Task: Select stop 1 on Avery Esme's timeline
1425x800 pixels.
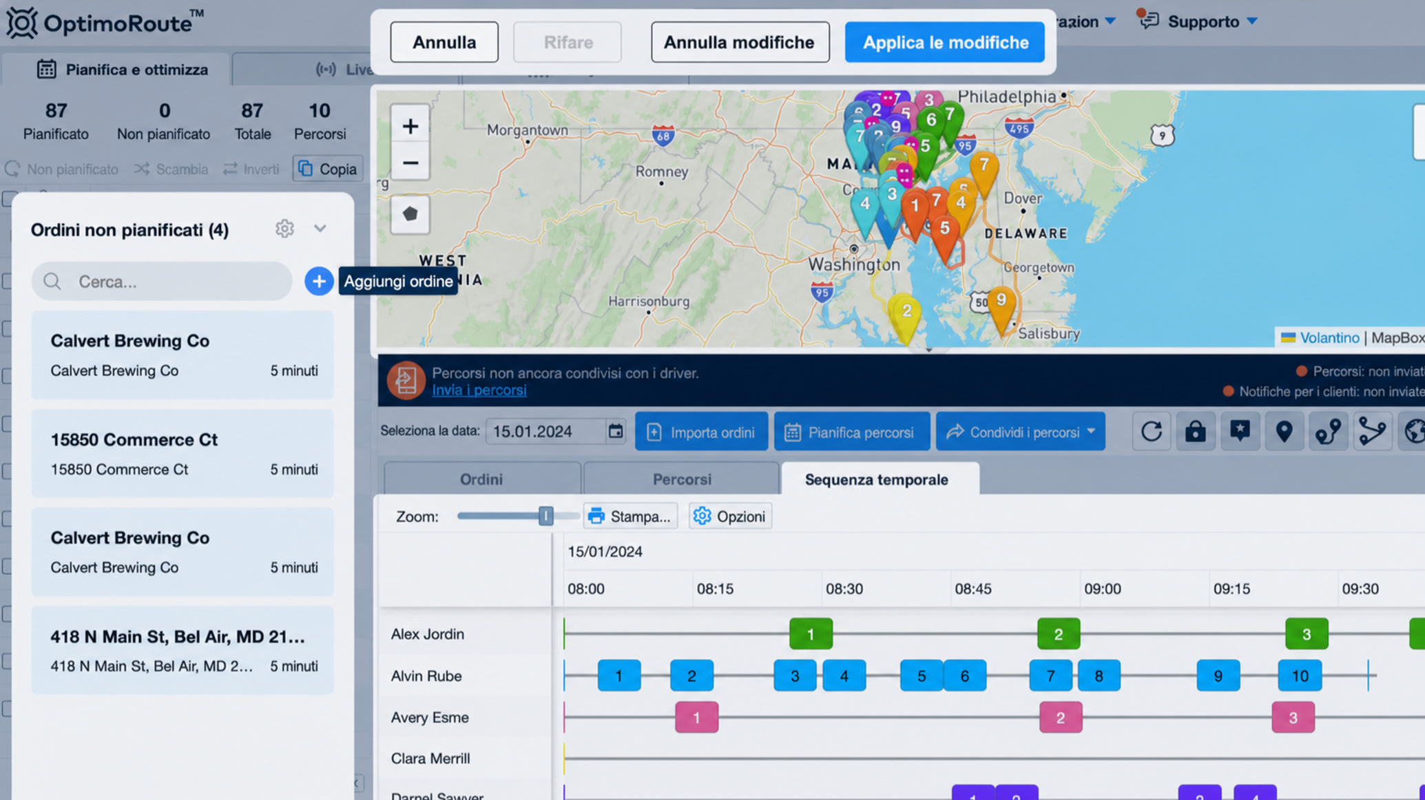Action: tap(696, 717)
